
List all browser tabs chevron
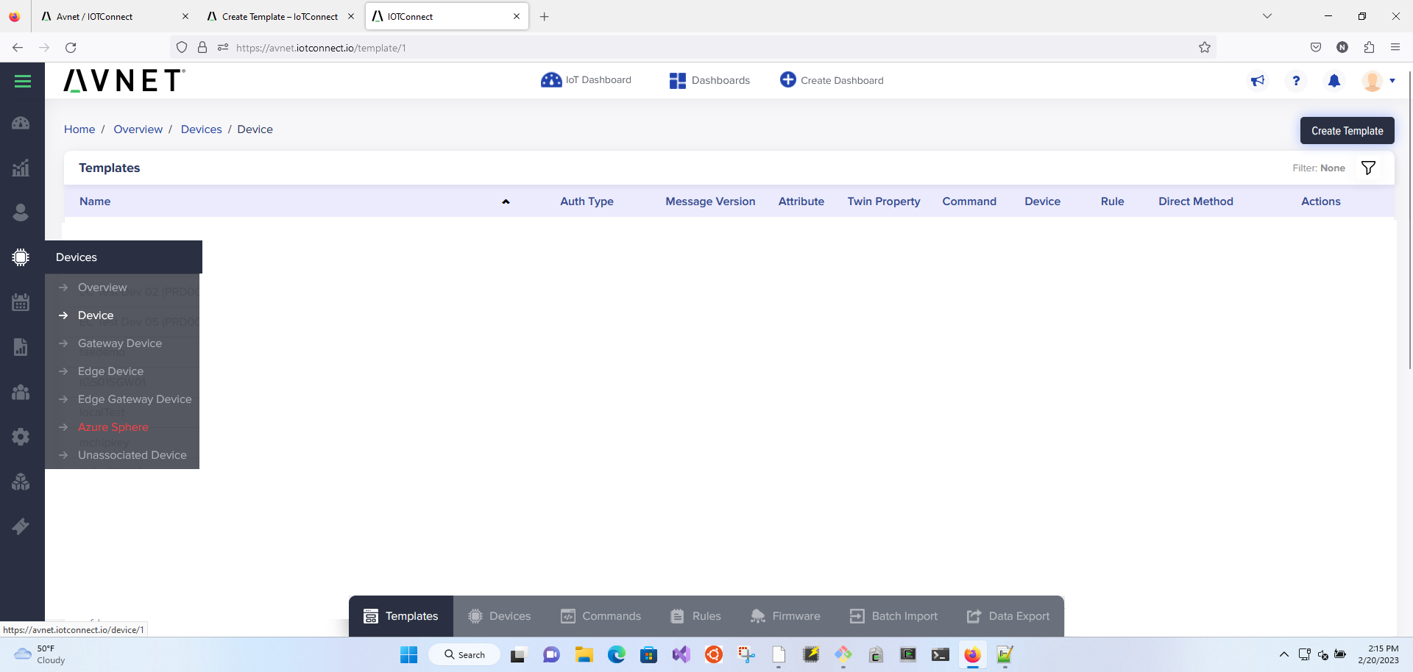point(1267,16)
